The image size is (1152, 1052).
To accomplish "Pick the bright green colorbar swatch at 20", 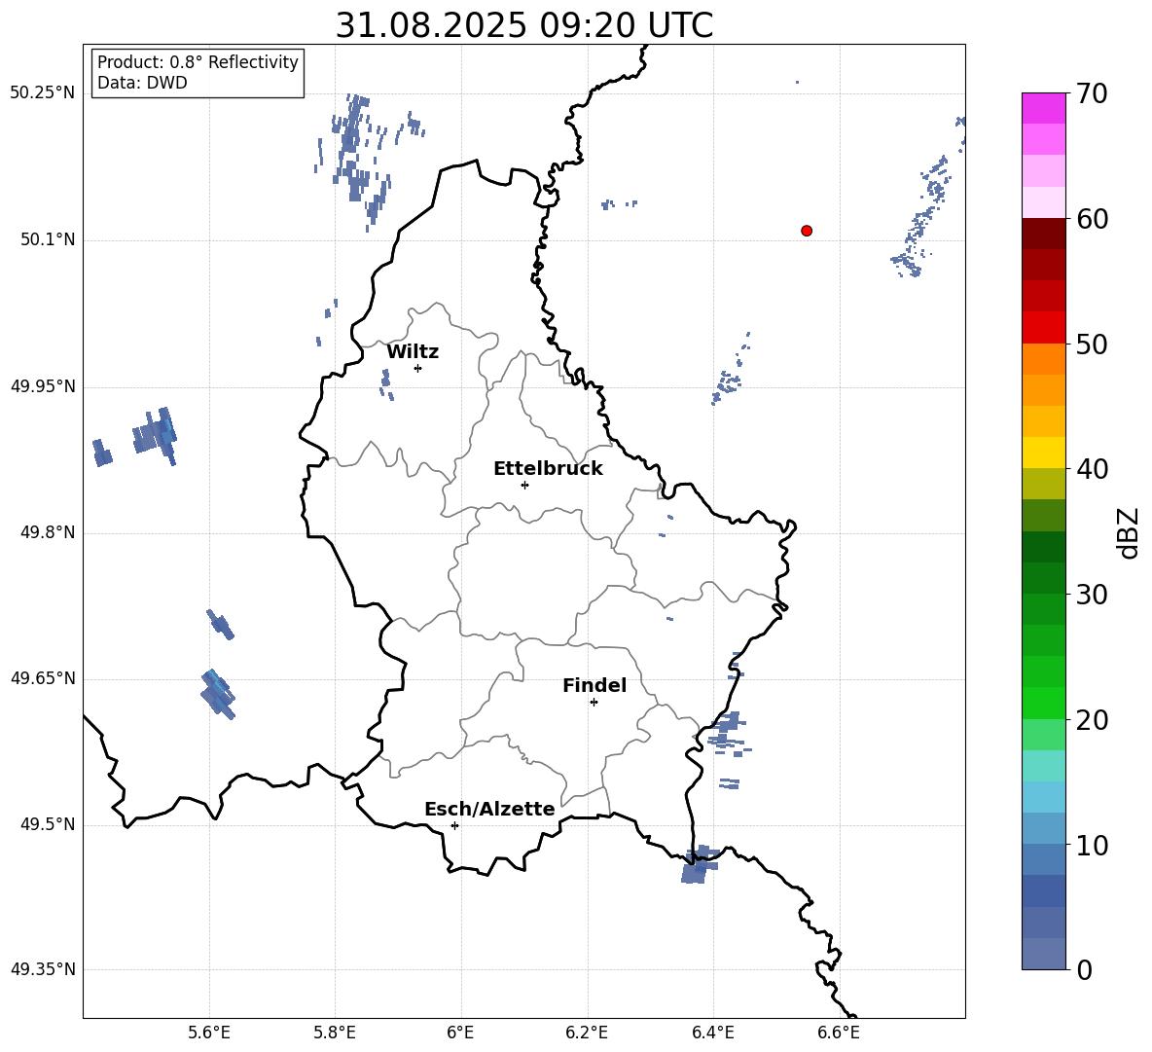I will [x=1043, y=703].
